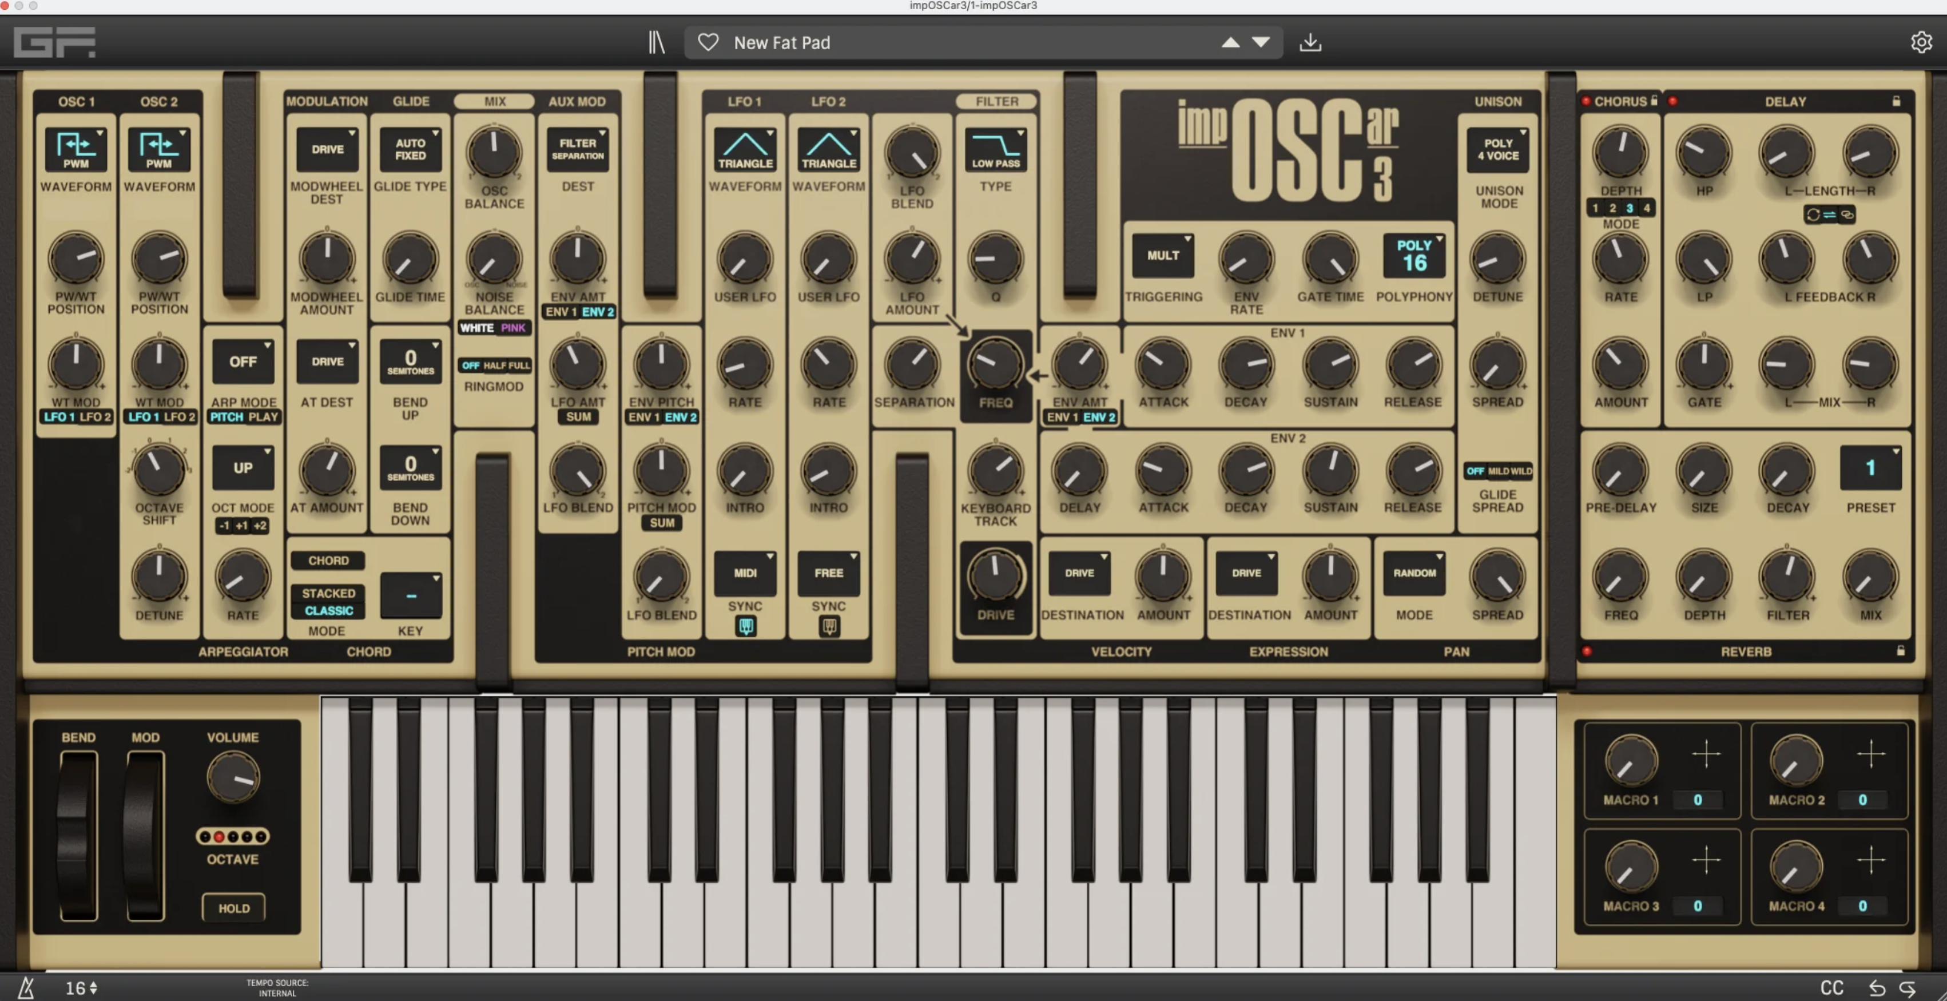Toggle the Chorus power LED

[x=1586, y=101]
